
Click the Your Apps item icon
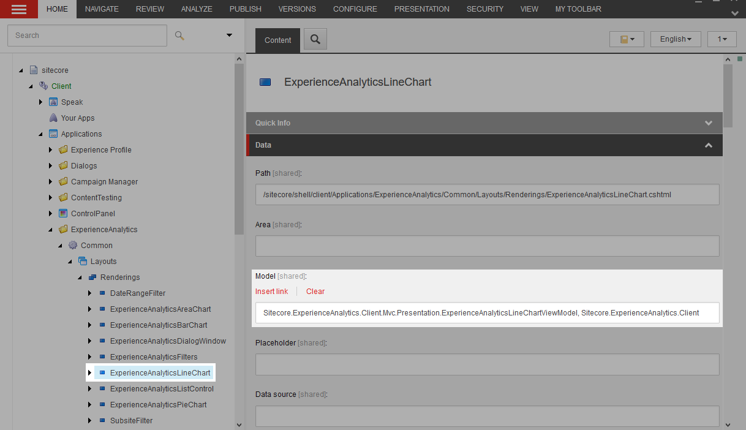click(x=53, y=118)
